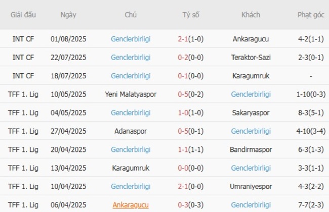Select the 1-0(1-0) score versus Sakaryaspor
The image size is (329, 212).
point(191,113)
